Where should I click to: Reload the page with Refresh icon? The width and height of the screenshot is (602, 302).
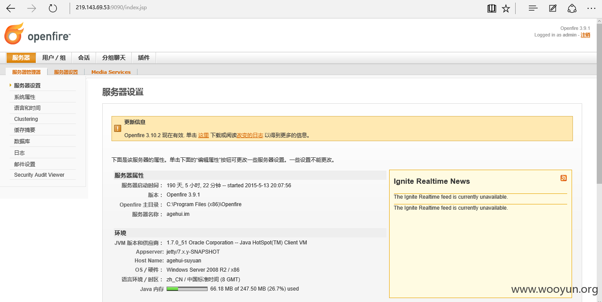pos(53,8)
